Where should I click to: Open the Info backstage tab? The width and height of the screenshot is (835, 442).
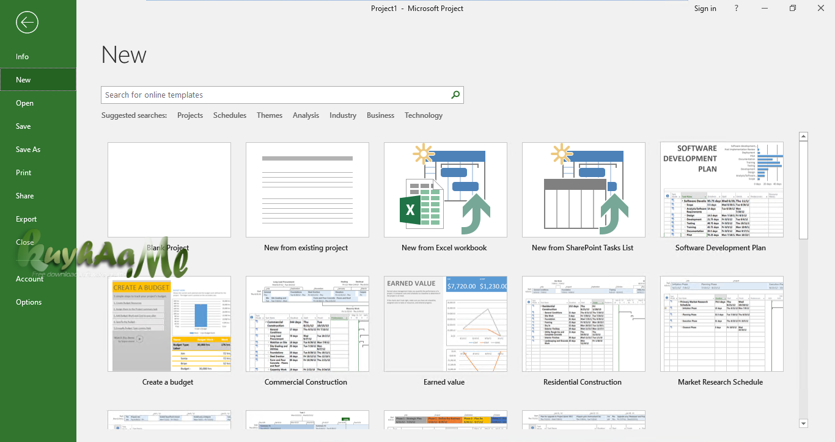[x=38, y=57]
